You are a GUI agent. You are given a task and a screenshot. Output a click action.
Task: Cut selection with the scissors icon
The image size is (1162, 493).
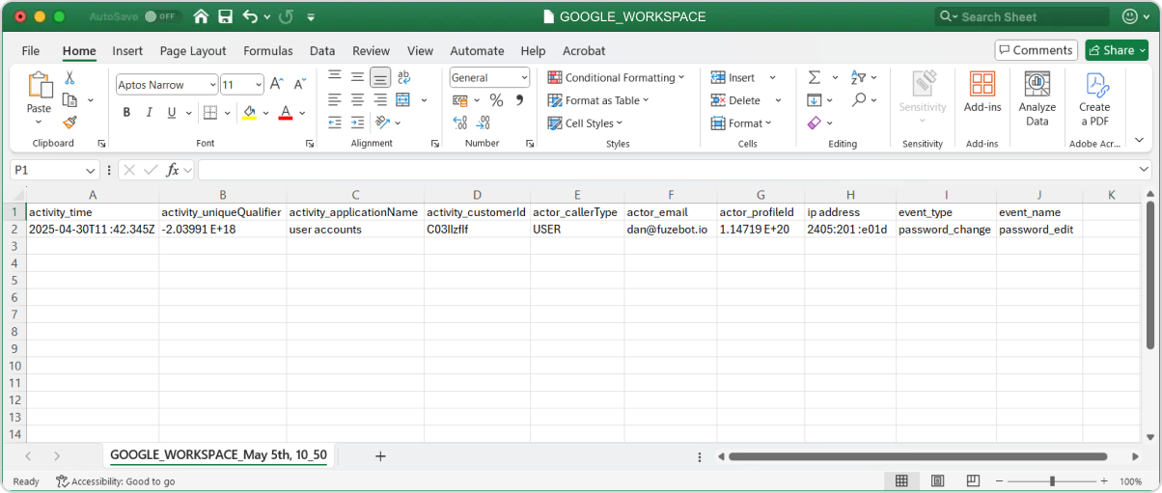(x=69, y=78)
